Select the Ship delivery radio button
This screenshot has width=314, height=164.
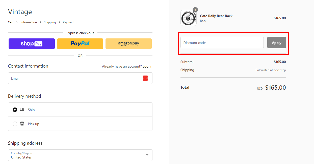coord(15,110)
